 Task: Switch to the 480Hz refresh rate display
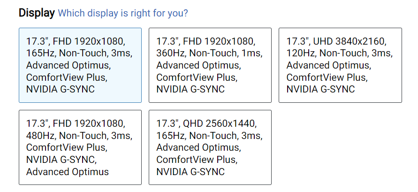click(x=80, y=147)
